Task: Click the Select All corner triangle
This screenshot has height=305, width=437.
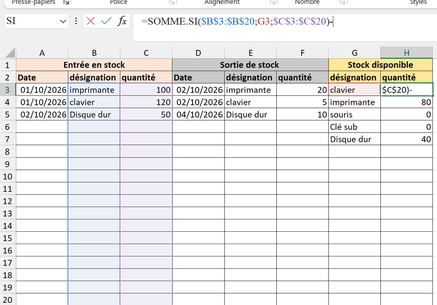Action: (10, 52)
